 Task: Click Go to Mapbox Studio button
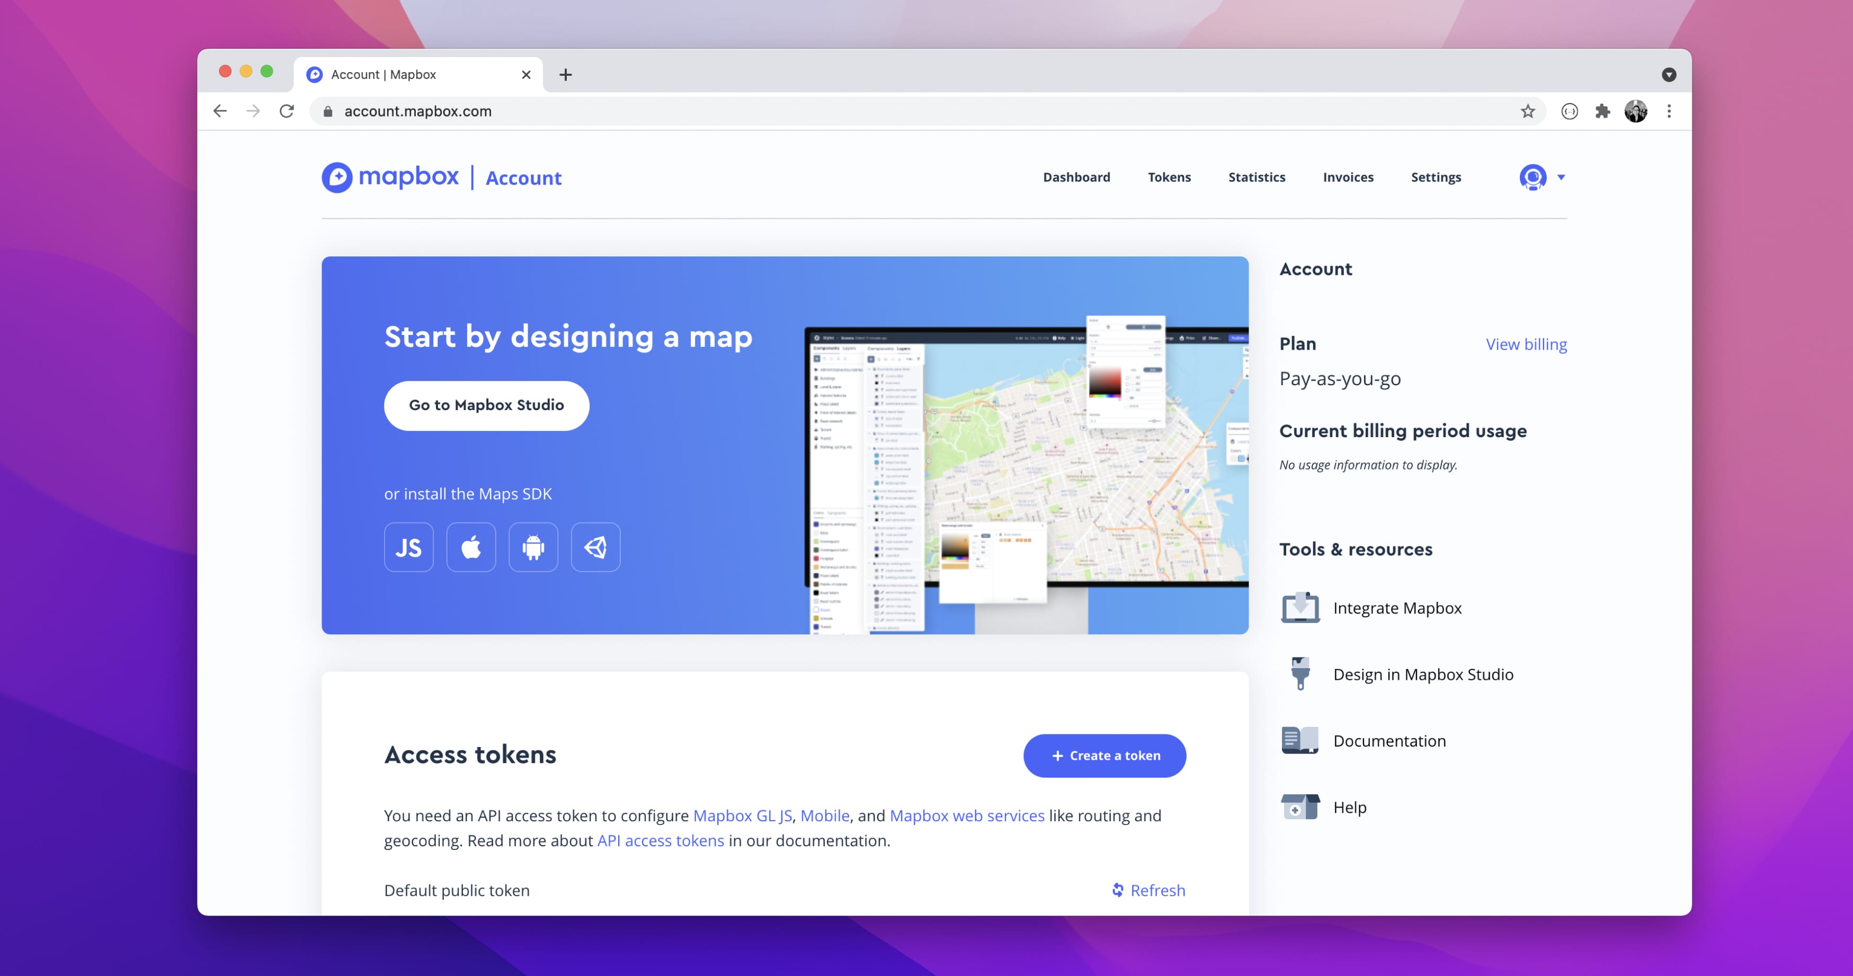click(x=486, y=405)
